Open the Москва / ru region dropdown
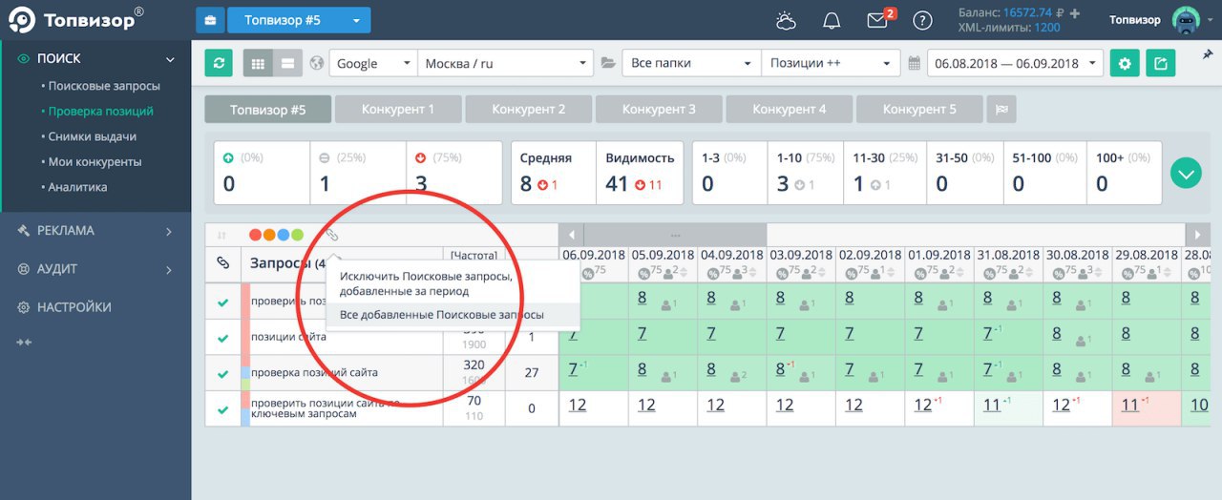1222x500 pixels. (x=506, y=63)
